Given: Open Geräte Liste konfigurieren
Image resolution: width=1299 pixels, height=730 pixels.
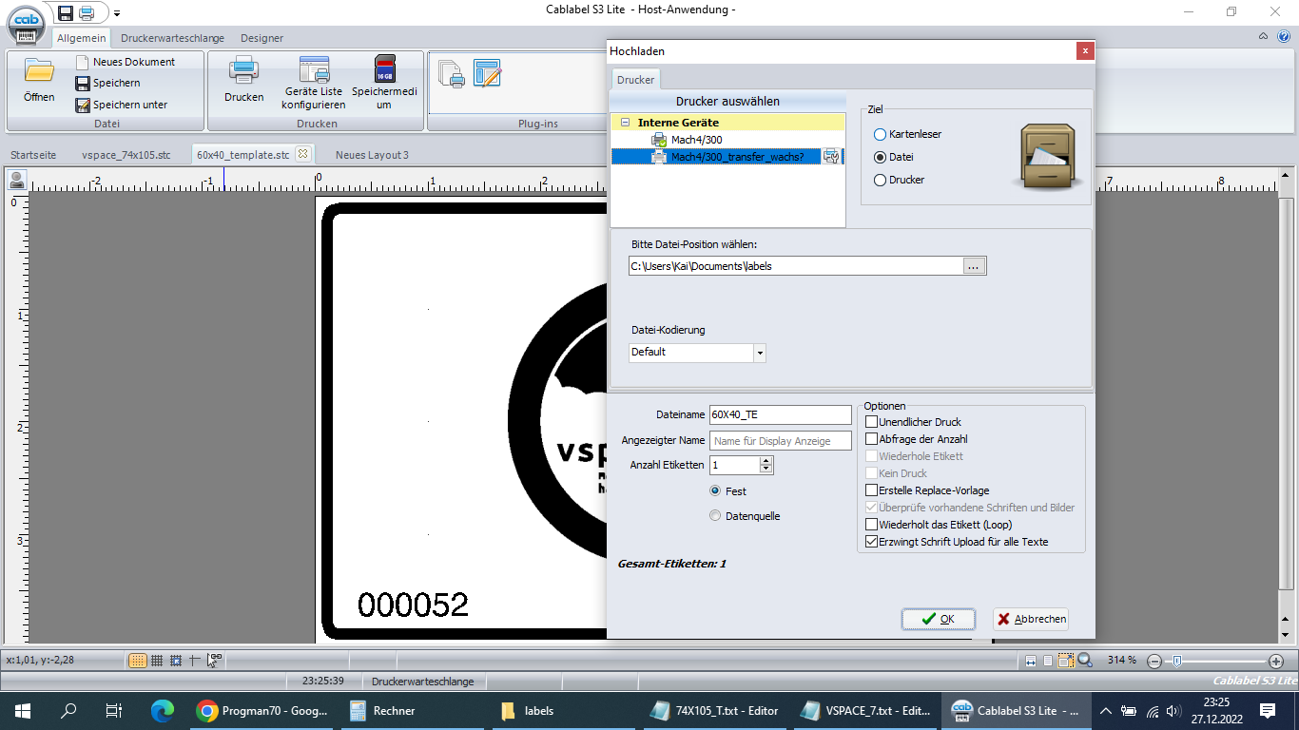Looking at the screenshot, I should tap(314, 72).
